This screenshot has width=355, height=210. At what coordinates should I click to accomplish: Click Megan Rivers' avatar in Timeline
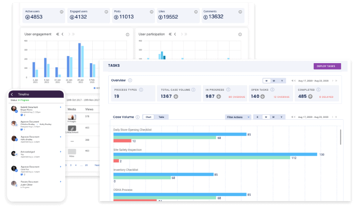coord(14,109)
